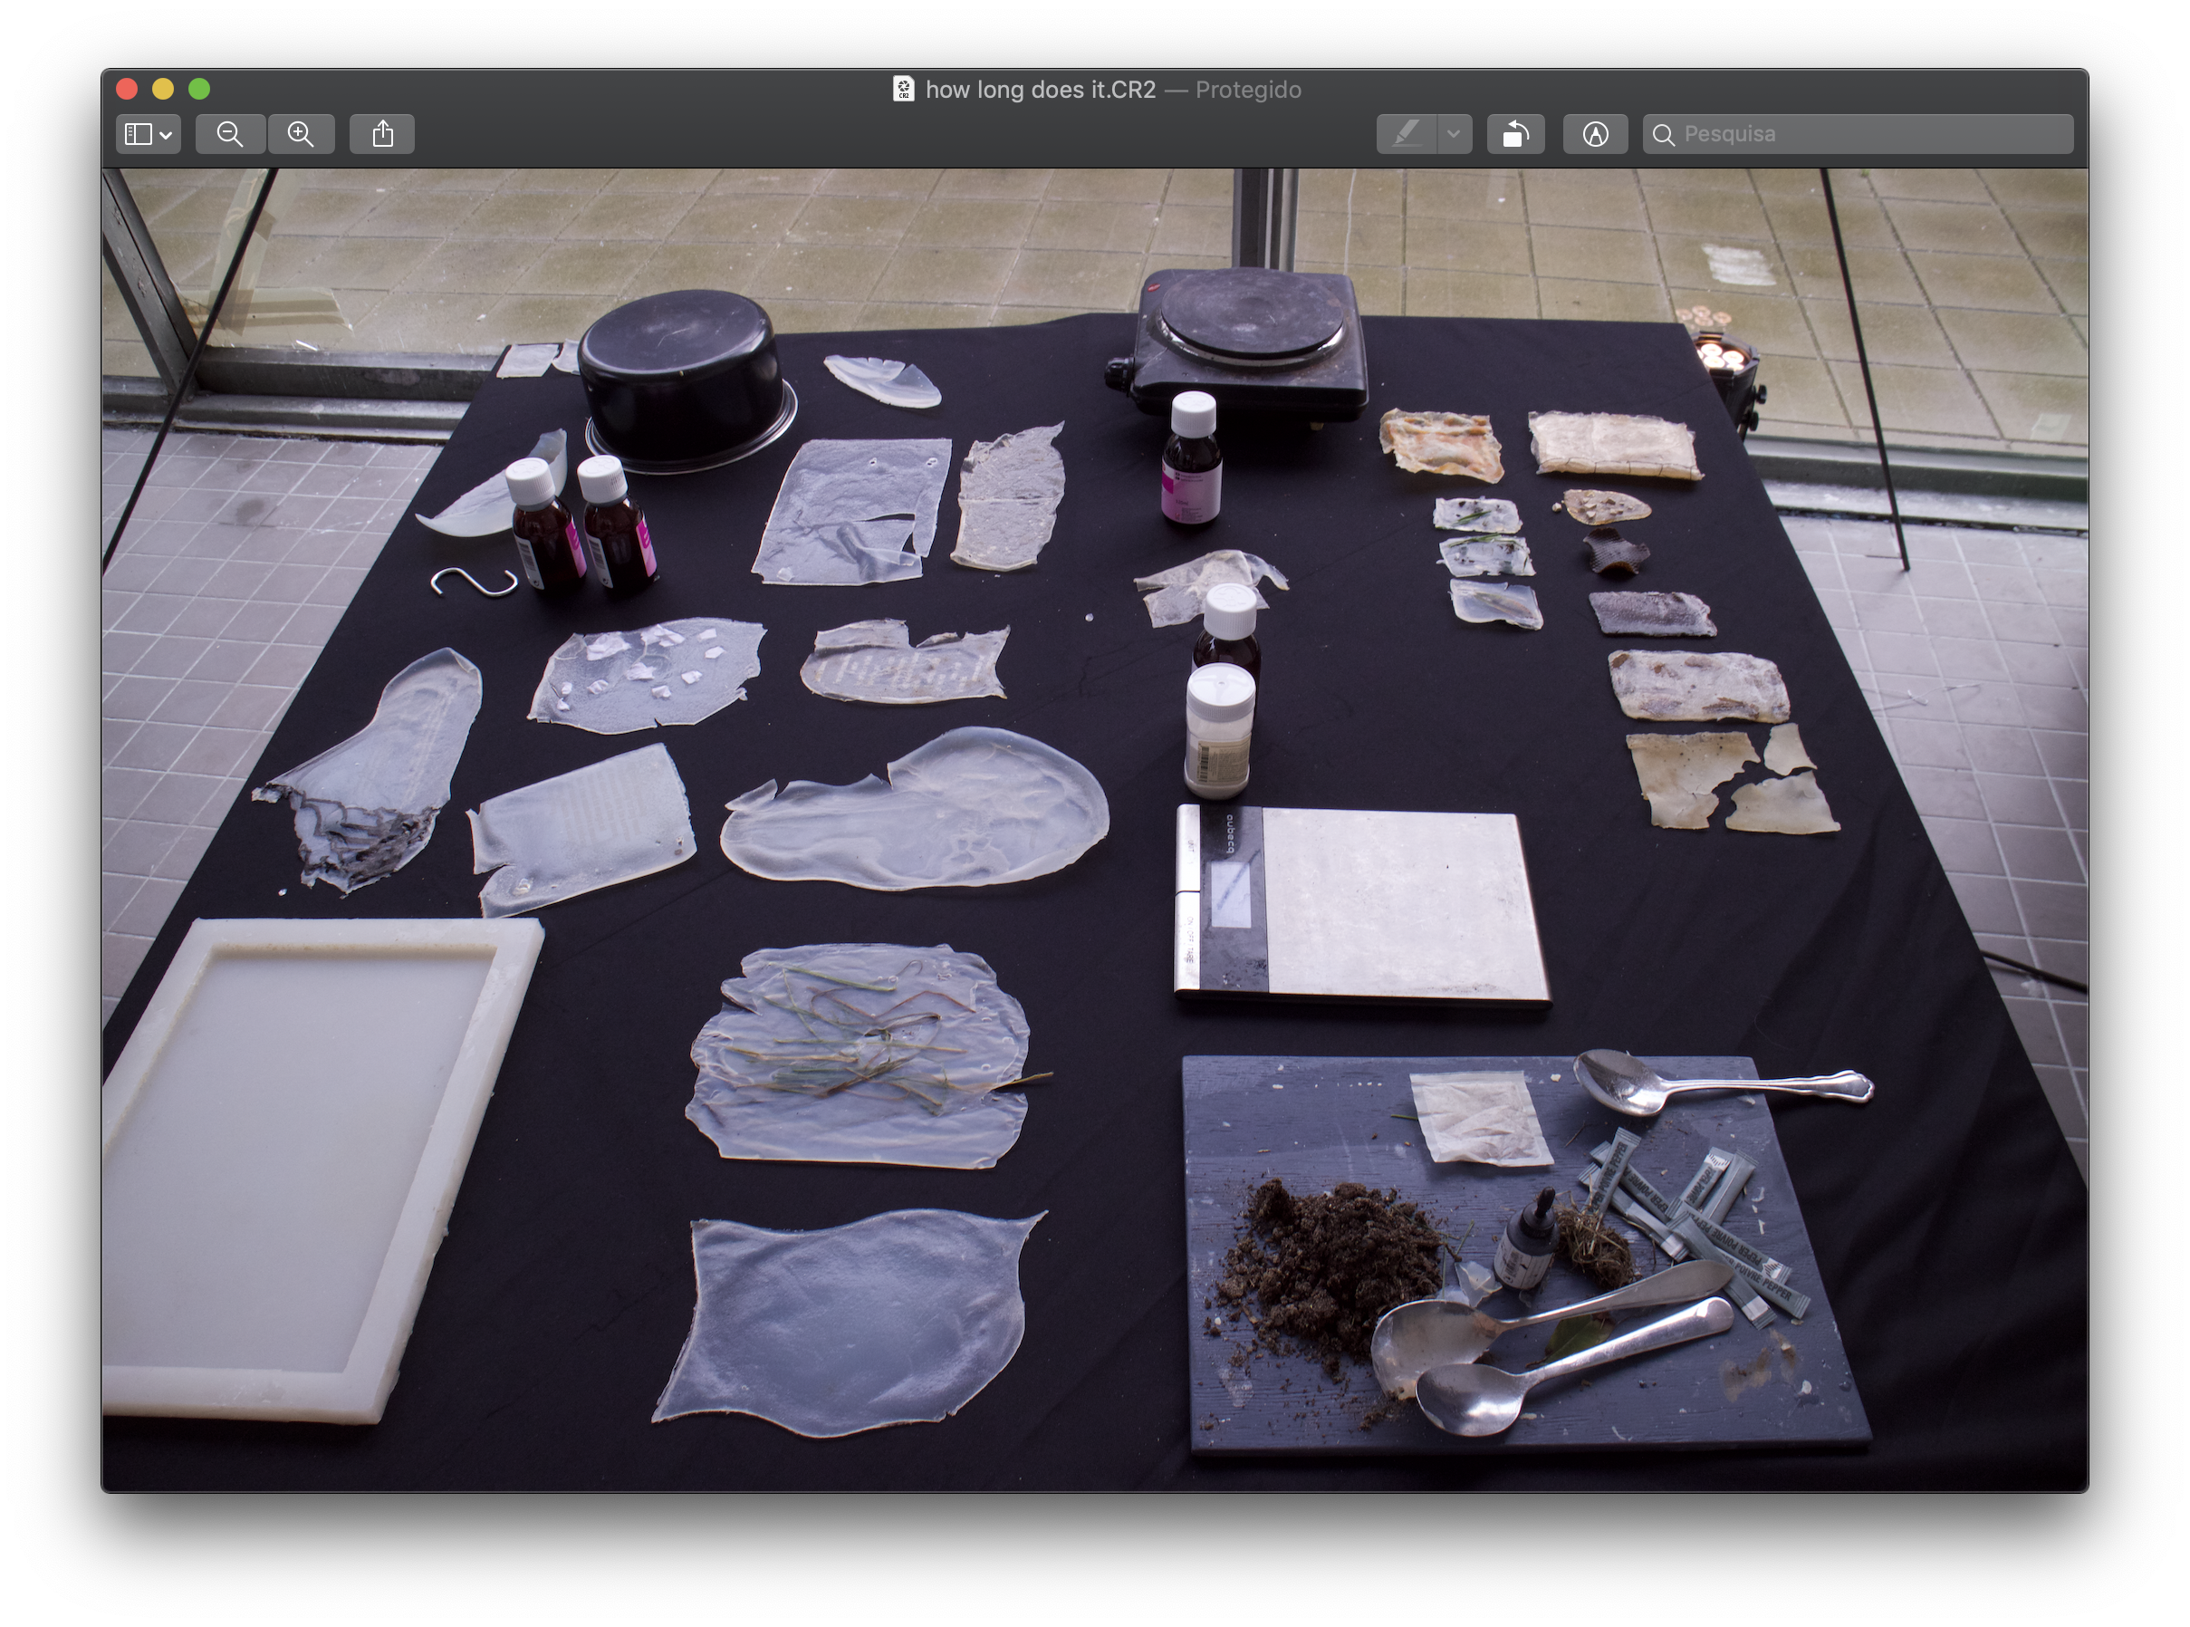2190x1627 pixels.
Task: Click the CR2 document icon in title
Action: pyautogui.click(x=903, y=90)
